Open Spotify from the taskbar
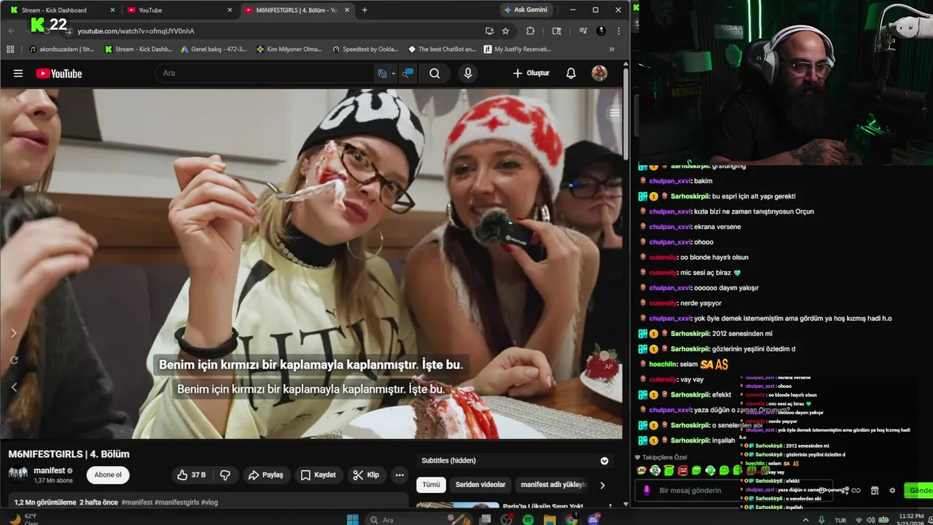Viewport: 933px width, 525px height. 528,519
